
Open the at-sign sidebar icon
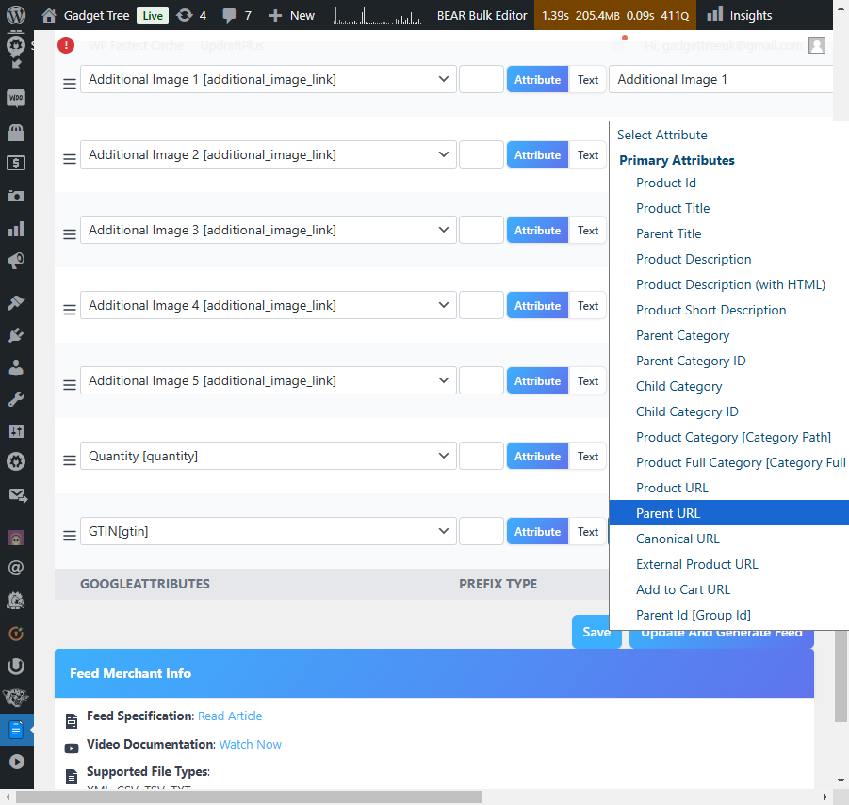pos(16,568)
